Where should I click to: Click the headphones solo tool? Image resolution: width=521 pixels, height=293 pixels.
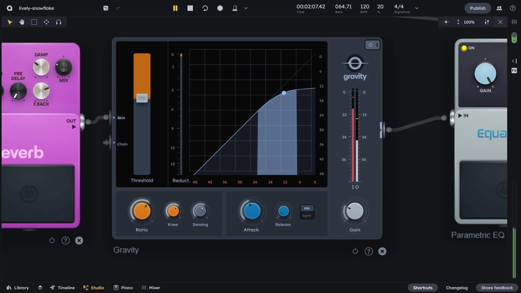59,22
